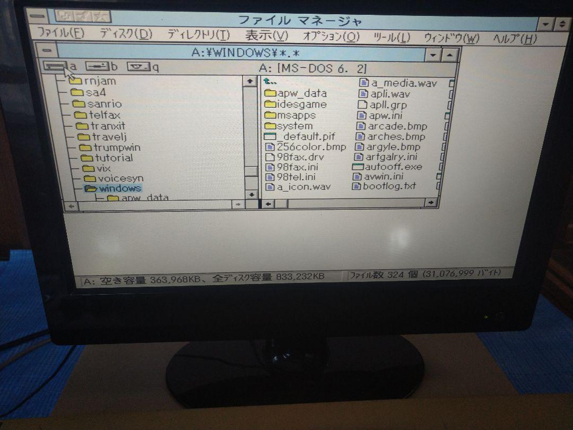
Task: Click tree pane horizontal scroll left arrow
Action: click(x=72, y=206)
